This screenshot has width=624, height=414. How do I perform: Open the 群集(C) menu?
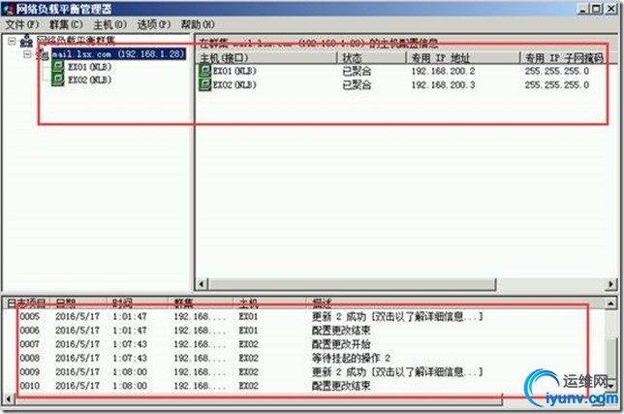[66, 24]
